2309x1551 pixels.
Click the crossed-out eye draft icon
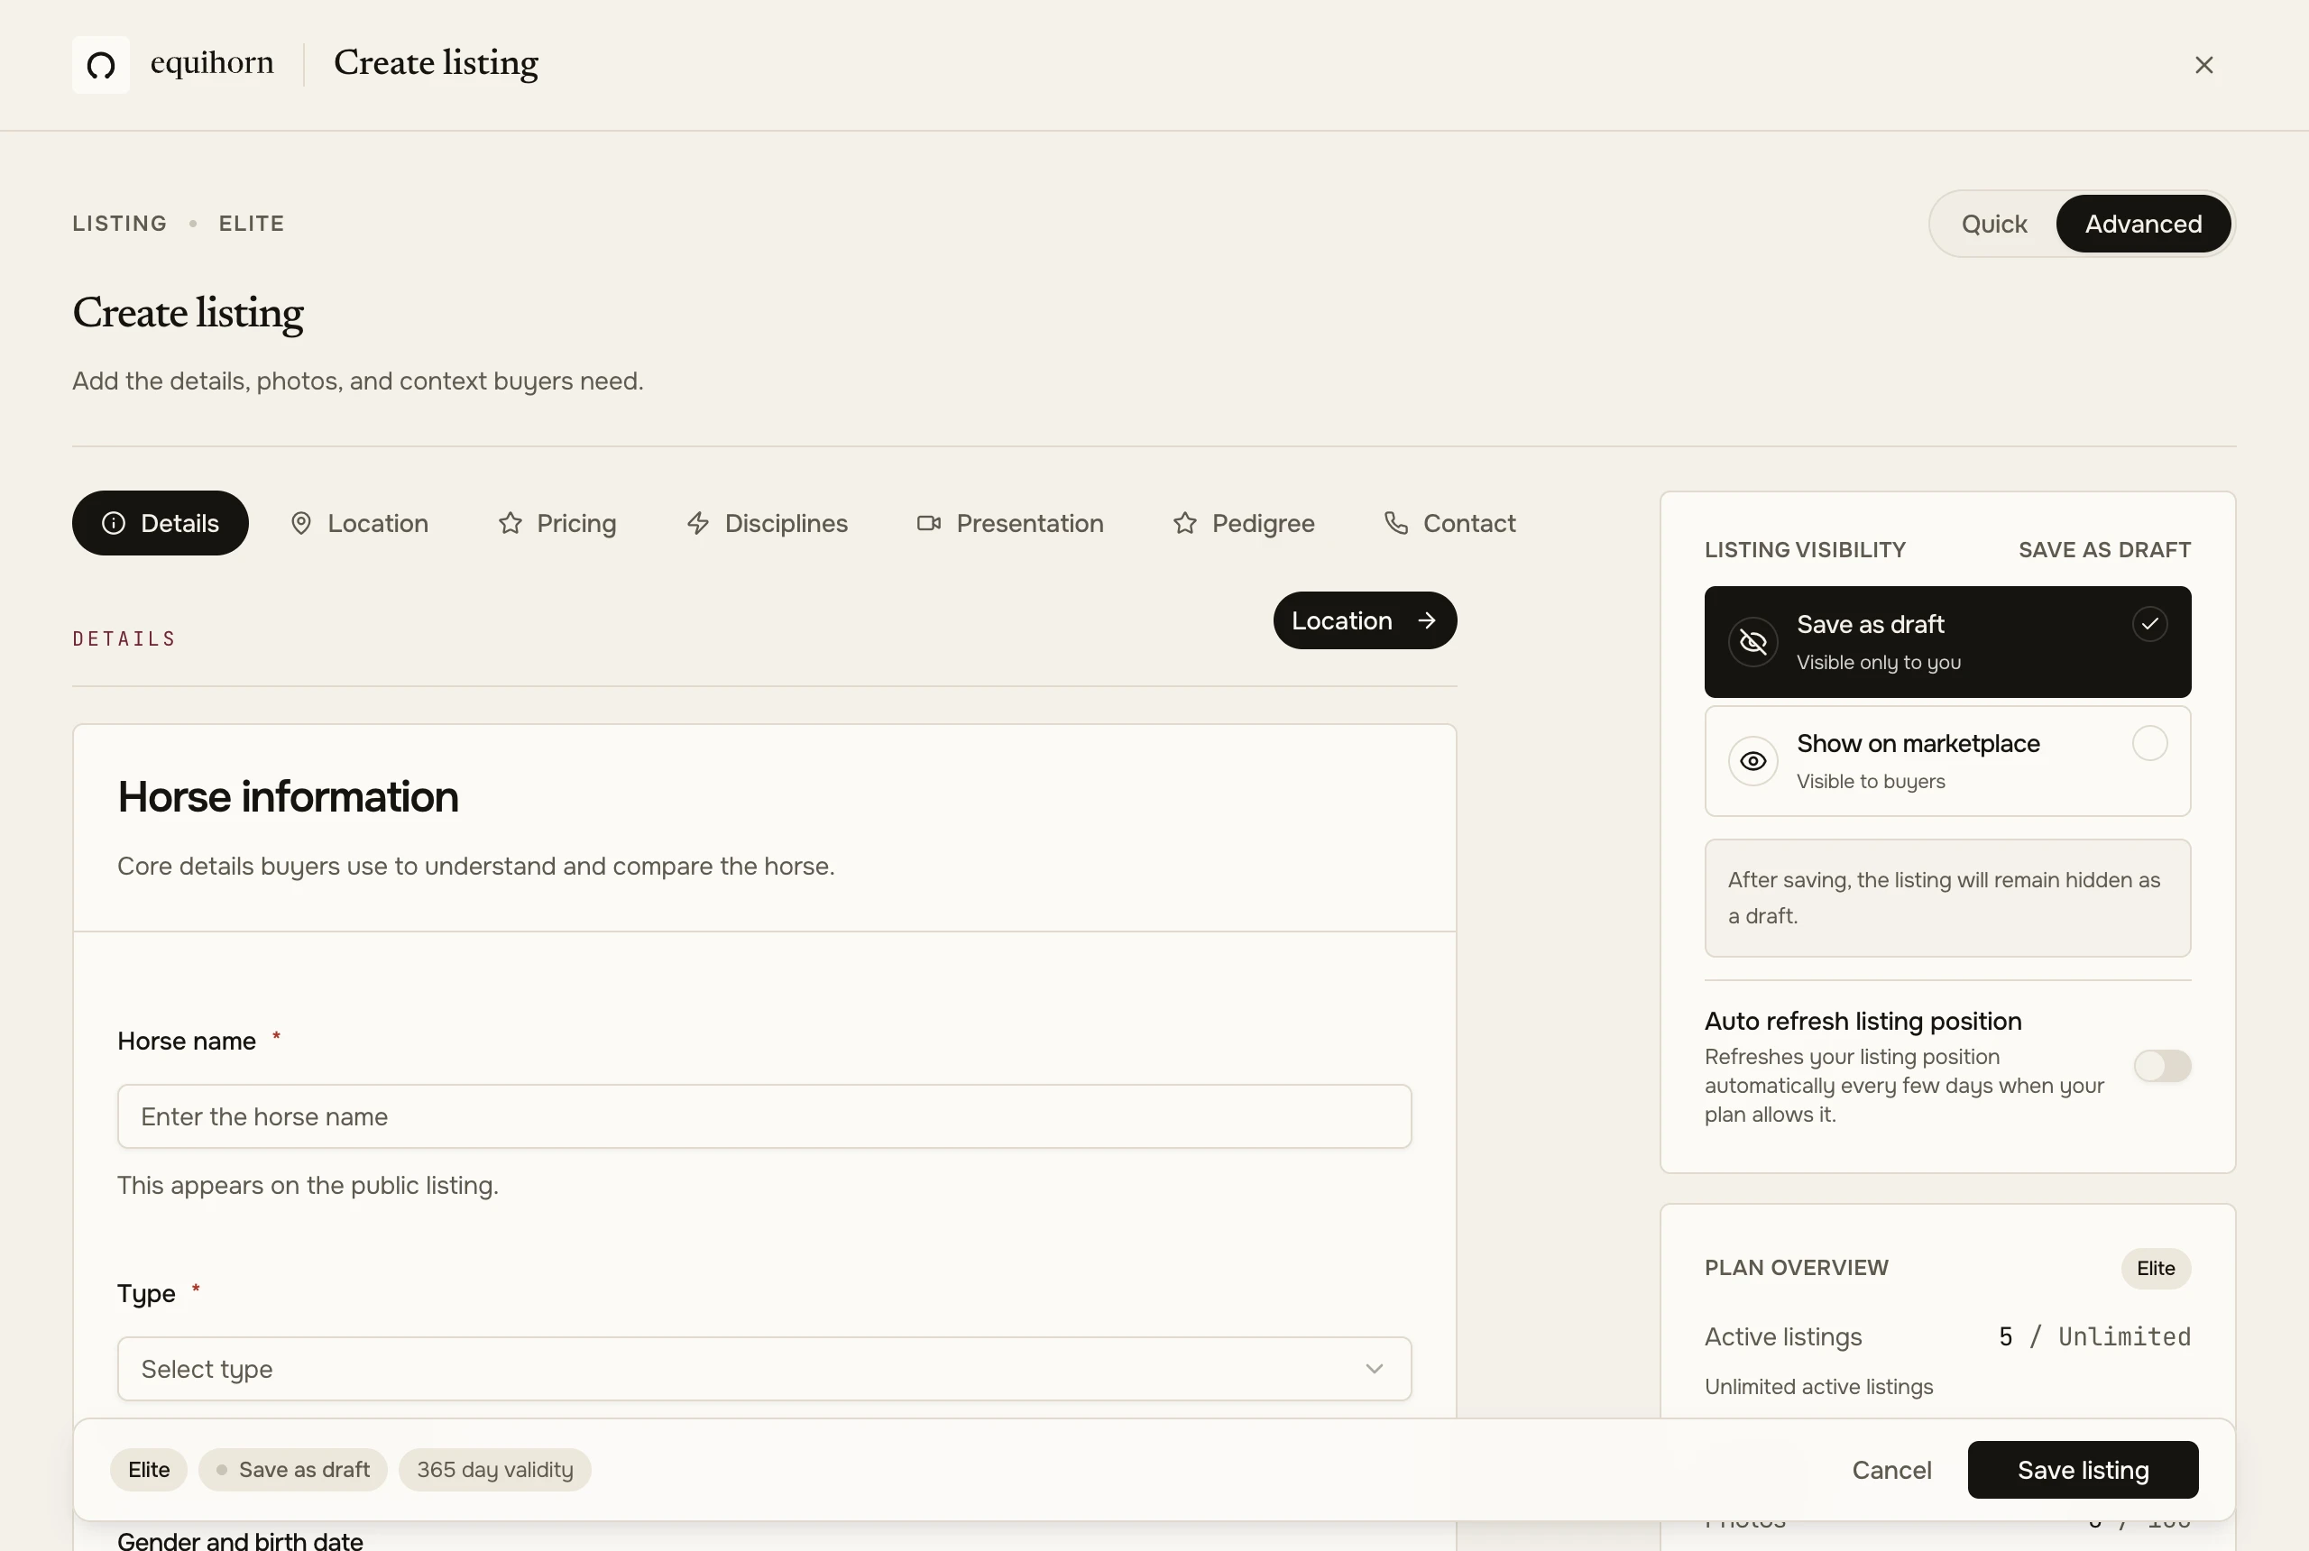pos(1752,643)
